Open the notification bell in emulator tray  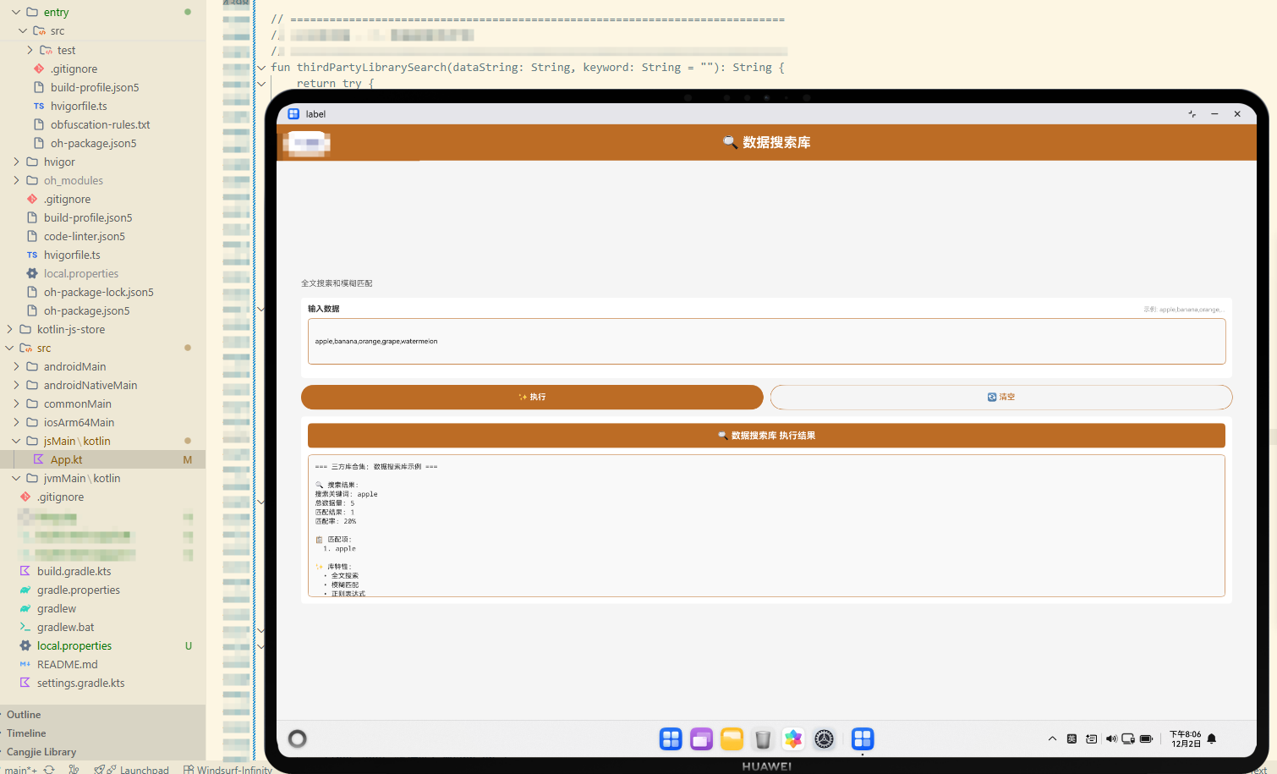(x=1211, y=738)
